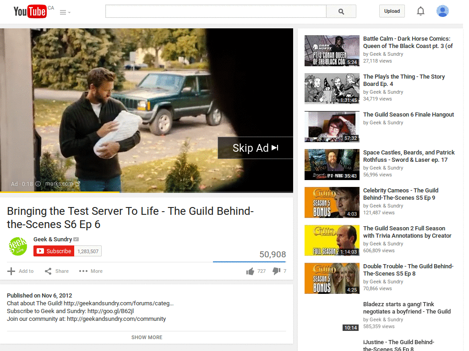Image resolution: width=469 pixels, height=351 pixels.
Task: Open Guild Season 6 Finale Hangout thumbnail
Action: tap(332, 127)
